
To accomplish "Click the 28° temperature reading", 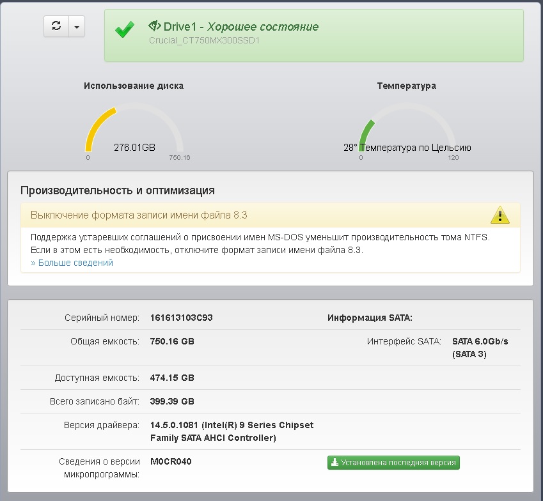I will point(350,148).
